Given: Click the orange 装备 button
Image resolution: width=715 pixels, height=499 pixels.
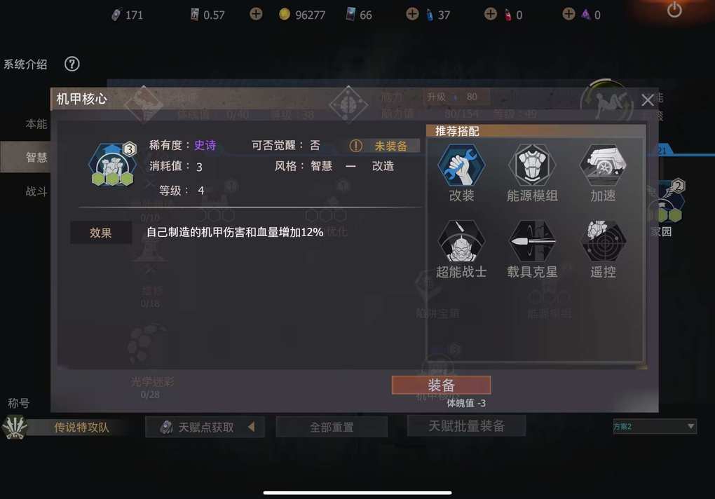Looking at the screenshot, I should [x=441, y=385].
